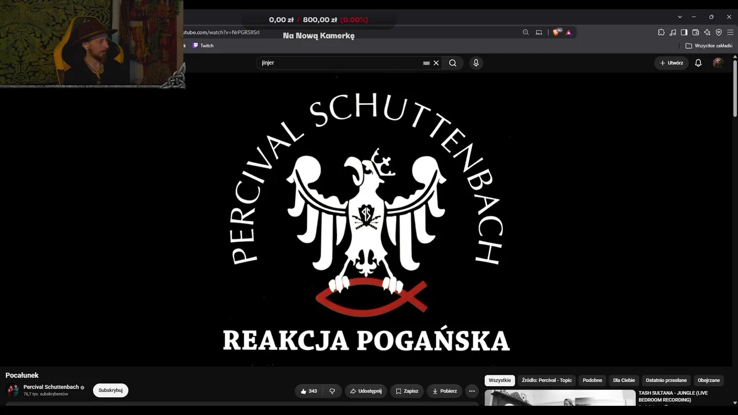Subscribe with the Subskrybuj button
The height and width of the screenshot is (415, 738).
tap(111, 390)
